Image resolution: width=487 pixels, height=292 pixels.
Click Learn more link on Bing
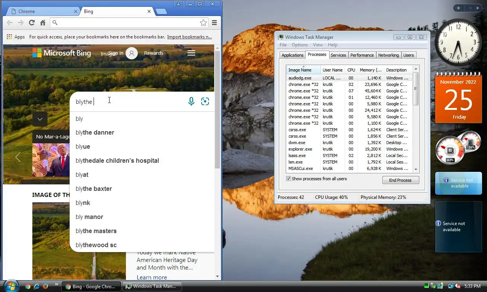[x=152, y=278]
